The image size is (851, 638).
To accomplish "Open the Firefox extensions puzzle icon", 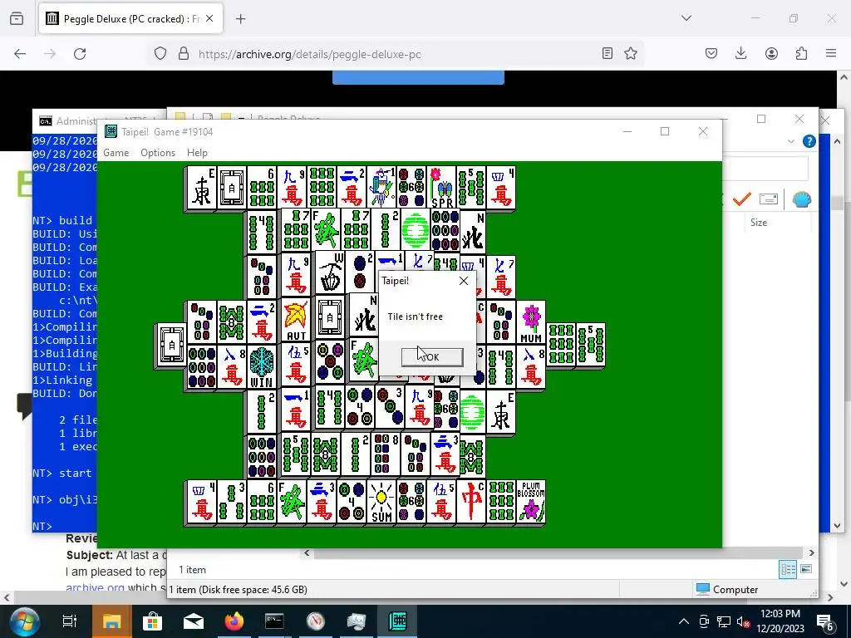I will [802, 54].
